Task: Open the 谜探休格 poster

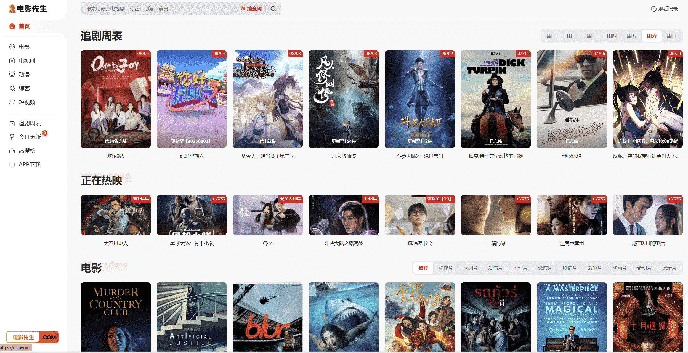Action: click(572, 99)
